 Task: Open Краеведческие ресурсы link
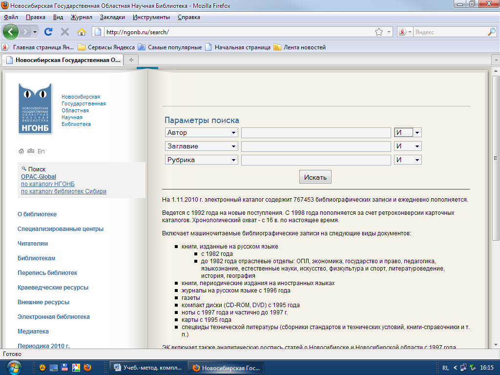(x=53, y=288)
